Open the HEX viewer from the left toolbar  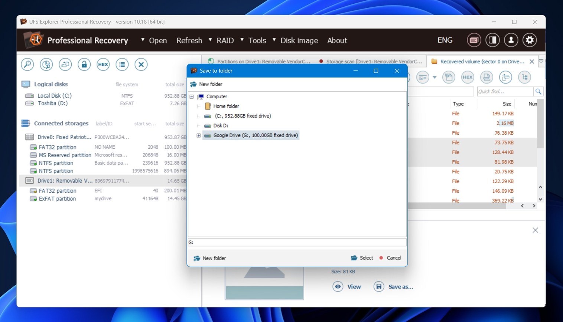[x=103, y=64]
